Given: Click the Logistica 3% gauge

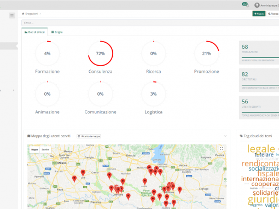Looking at the screenshot, I should (x=154, y=94).
